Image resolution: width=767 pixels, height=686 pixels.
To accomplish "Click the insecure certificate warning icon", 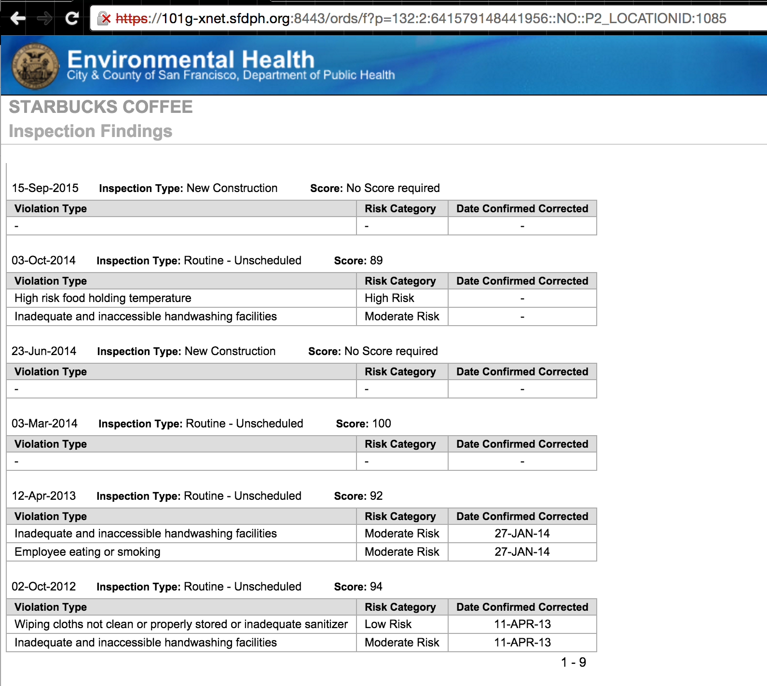I will click(104, 18).
